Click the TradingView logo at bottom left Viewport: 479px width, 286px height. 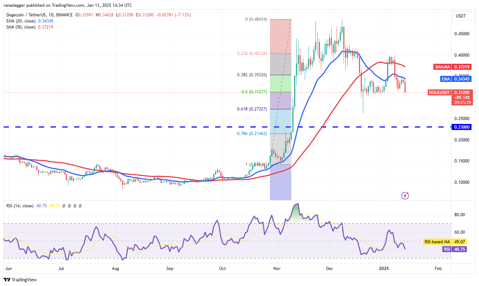point(20,280)
